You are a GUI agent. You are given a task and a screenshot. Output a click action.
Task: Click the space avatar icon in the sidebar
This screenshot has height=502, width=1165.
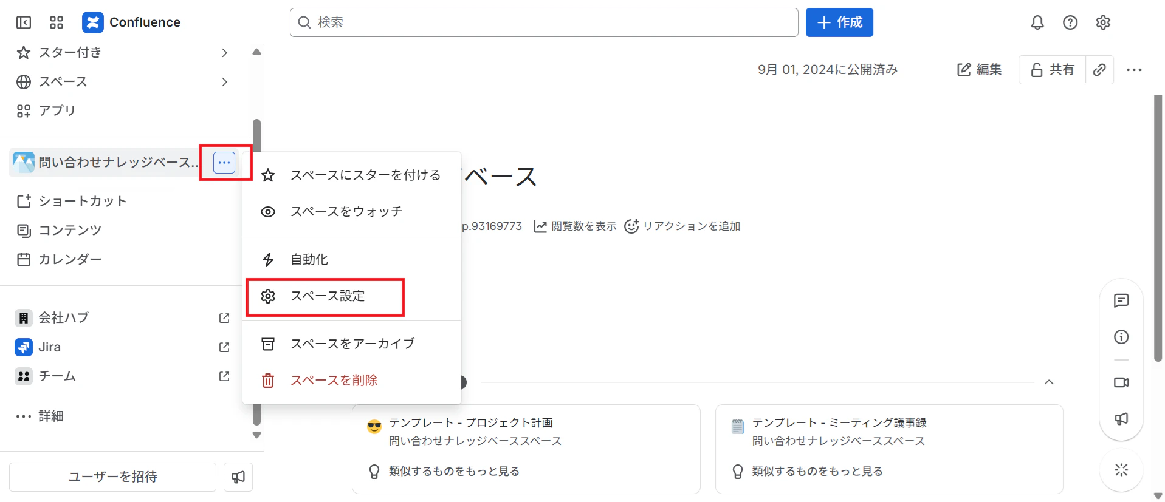pos(24,163)
